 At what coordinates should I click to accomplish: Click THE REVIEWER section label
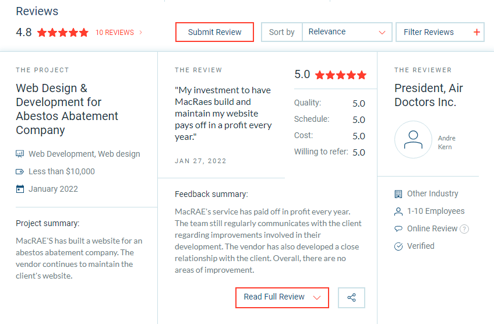[423, 70]
